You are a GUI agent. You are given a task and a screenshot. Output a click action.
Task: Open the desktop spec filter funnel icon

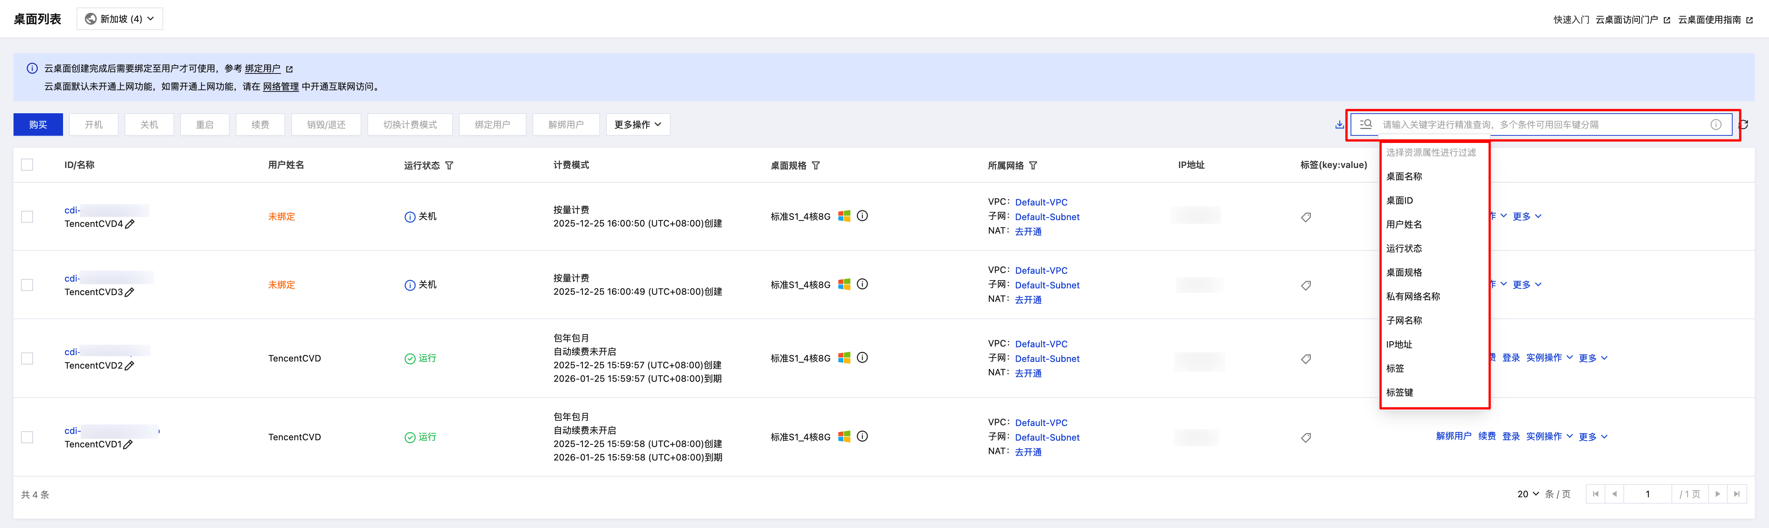(816, 165)
